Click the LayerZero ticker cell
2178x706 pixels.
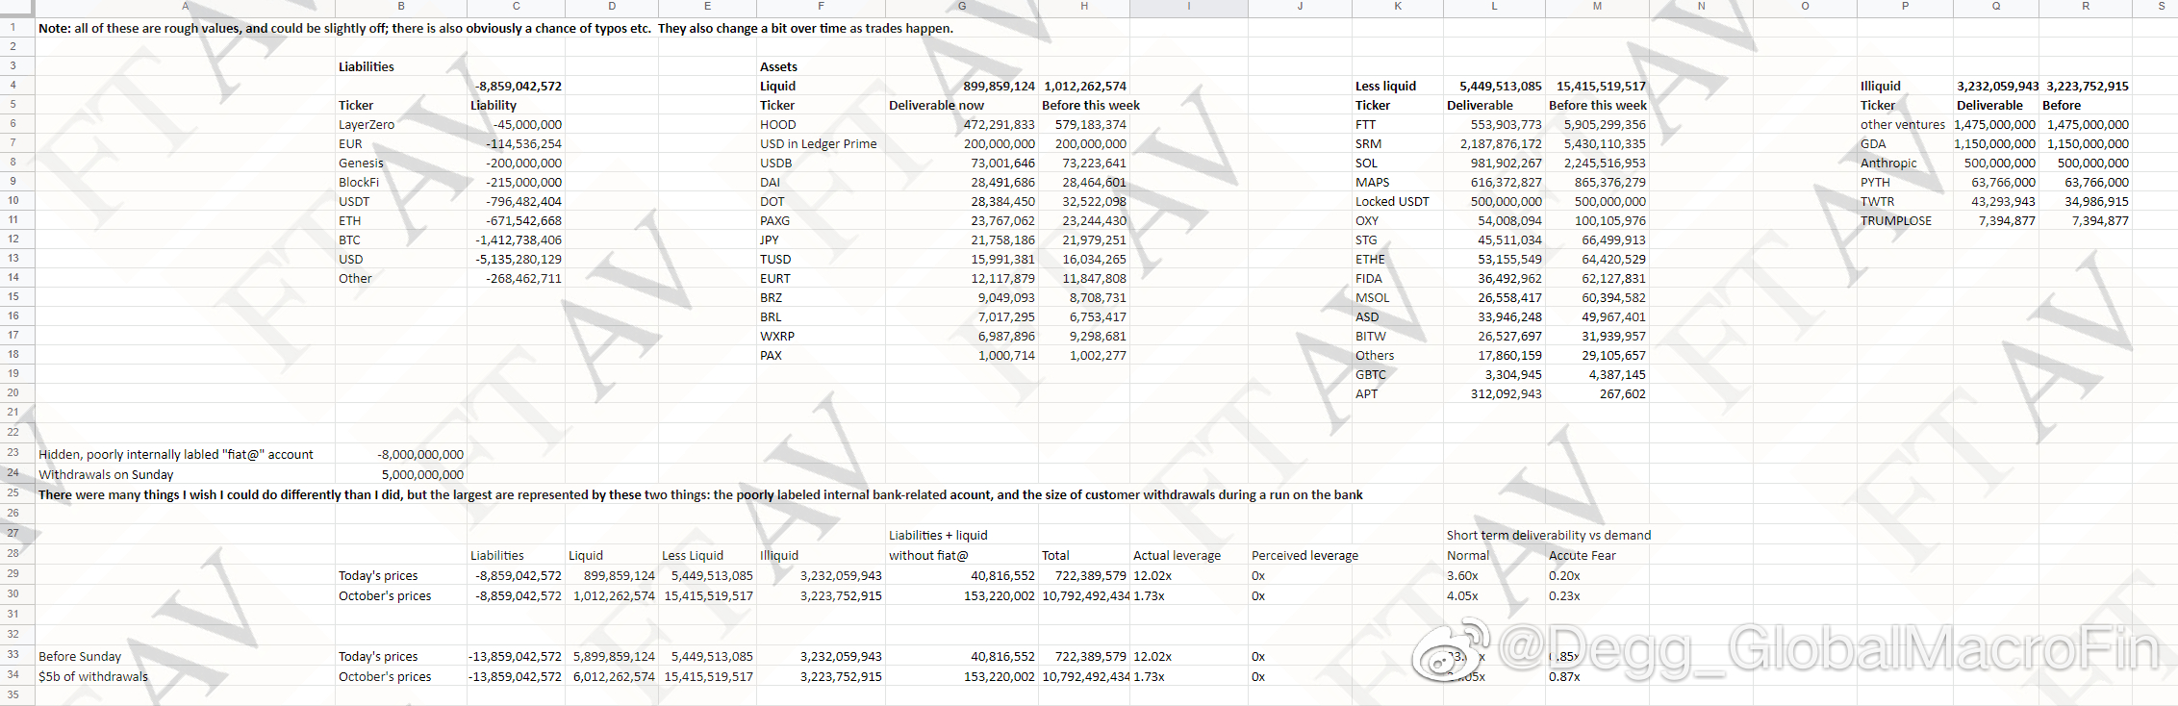pyautogui.click(x=401, y=124)
